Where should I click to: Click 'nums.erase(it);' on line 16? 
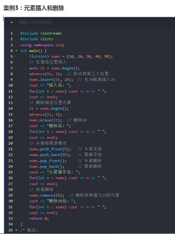pos(46,120)
